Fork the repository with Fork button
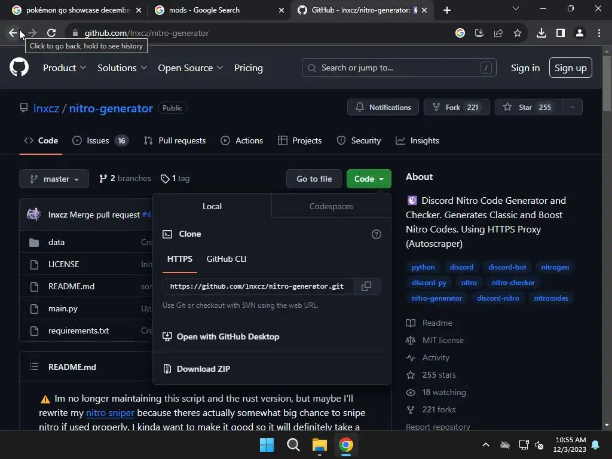 click(457, 108)
